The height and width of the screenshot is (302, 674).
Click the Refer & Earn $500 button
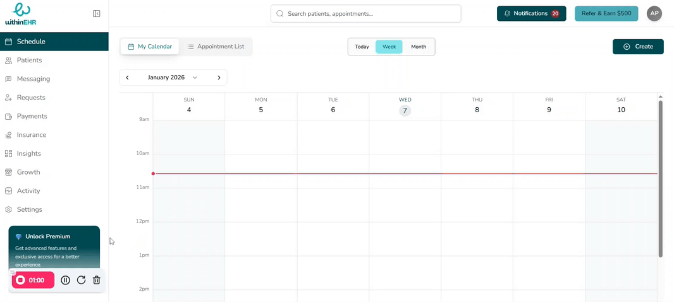point(606,13)
